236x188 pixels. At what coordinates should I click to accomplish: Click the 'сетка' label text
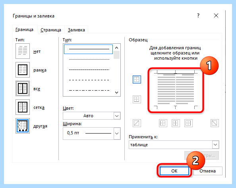[x=39, y=107]
